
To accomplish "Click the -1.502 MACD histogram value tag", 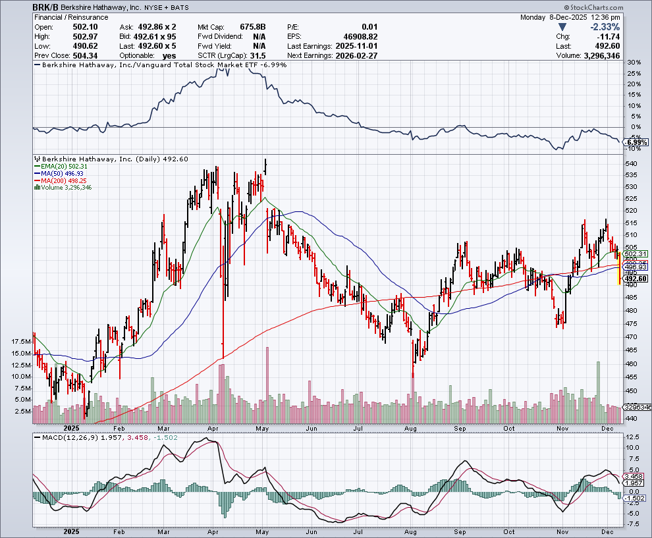I will (636, 498).
